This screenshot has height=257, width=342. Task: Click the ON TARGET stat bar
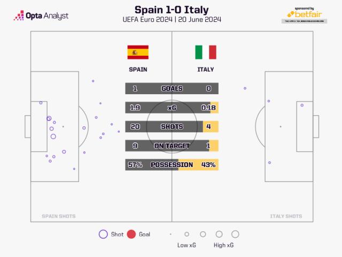click(x=172, y=146)
